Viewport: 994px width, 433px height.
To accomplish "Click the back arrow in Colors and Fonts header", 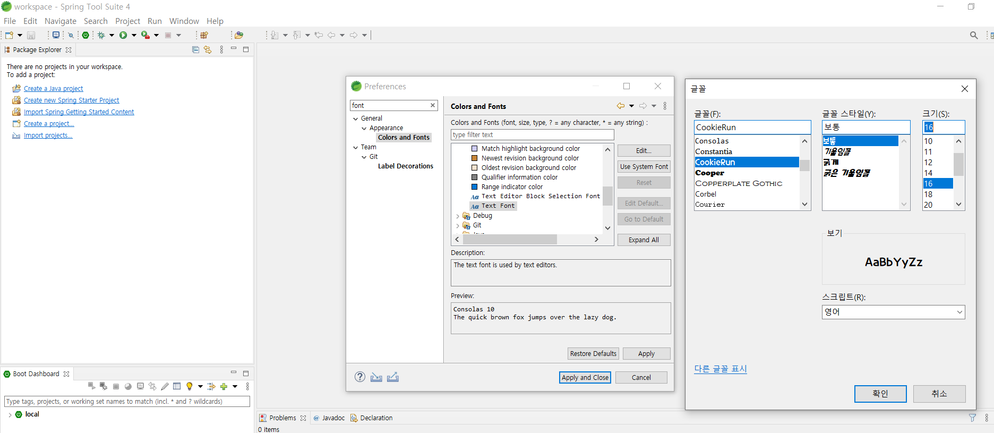I will [x=621, y=106].
